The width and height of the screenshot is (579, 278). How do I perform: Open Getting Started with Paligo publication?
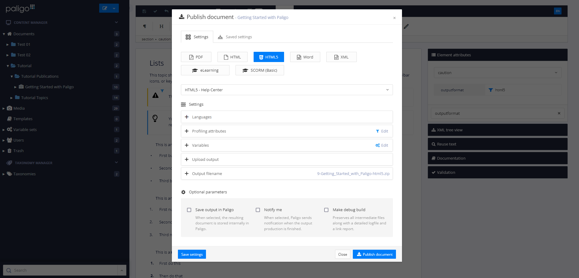[x=49, y=87]
